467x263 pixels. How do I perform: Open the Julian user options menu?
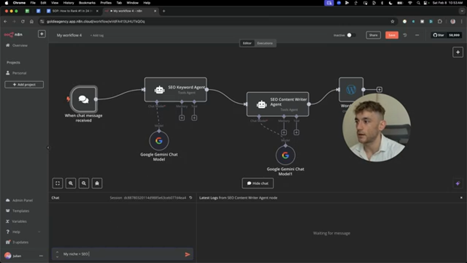(x=41, y=256)
